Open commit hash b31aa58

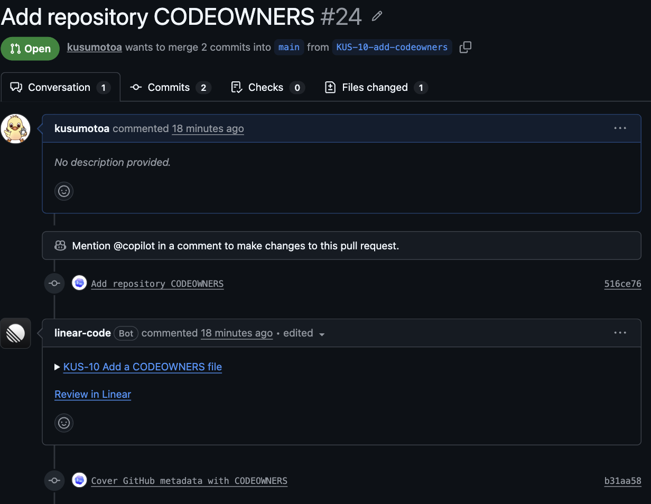click(623, 481)
